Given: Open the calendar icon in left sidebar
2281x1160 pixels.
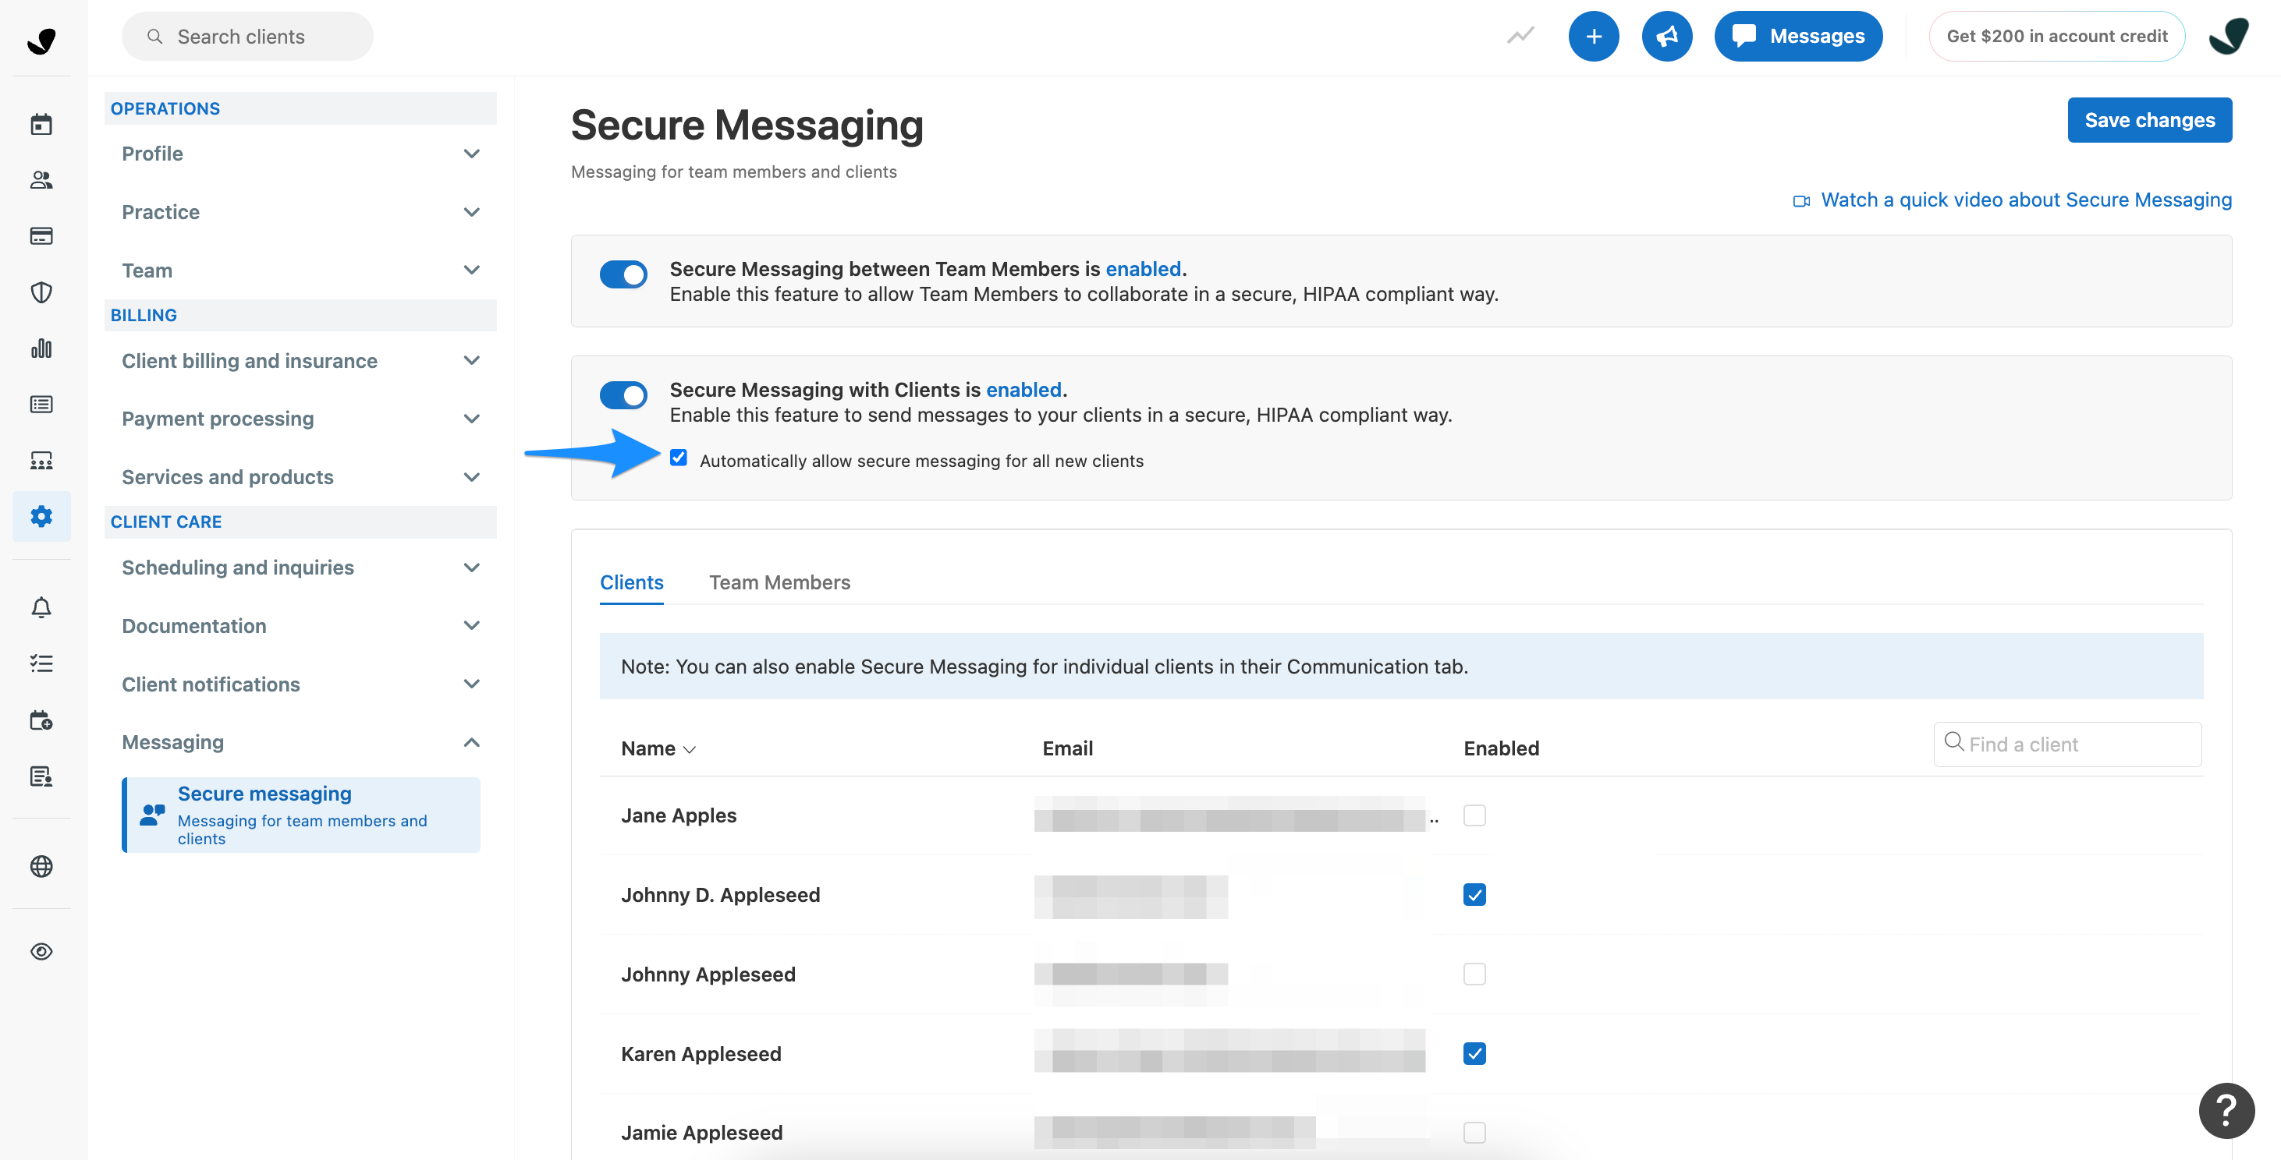Looking at the screenshot, I should (41, 124).
